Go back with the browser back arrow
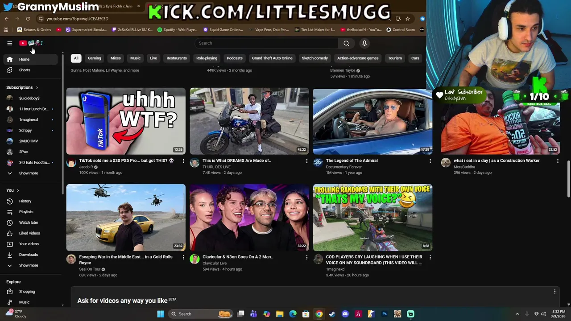Screen dimensions: 571x321 tap(6, 19)
